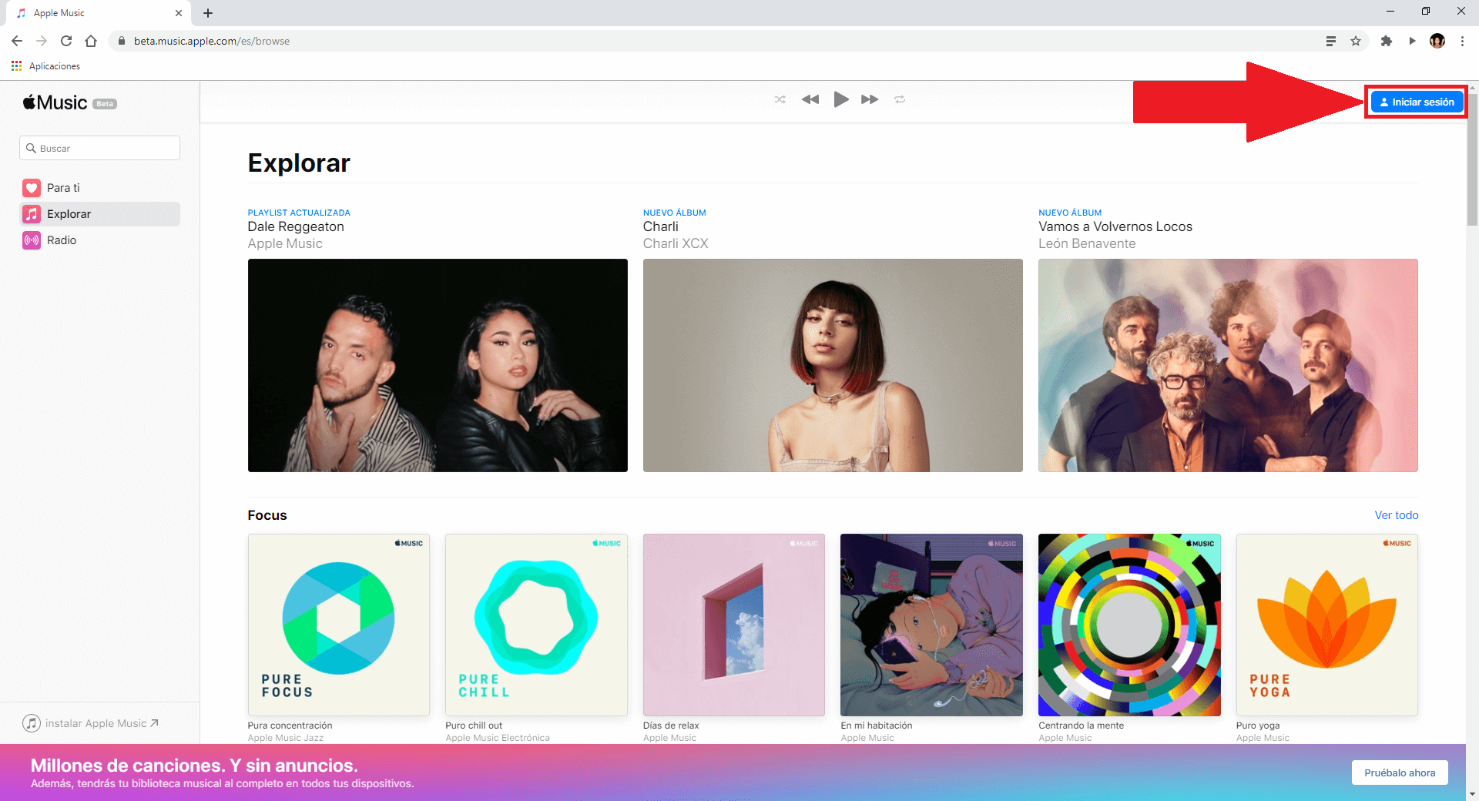The width and height of the screenshot is (1479, 801).
Task: Click the Pura concentración title text
Action: pyautogui.click(x=290, y=726)
